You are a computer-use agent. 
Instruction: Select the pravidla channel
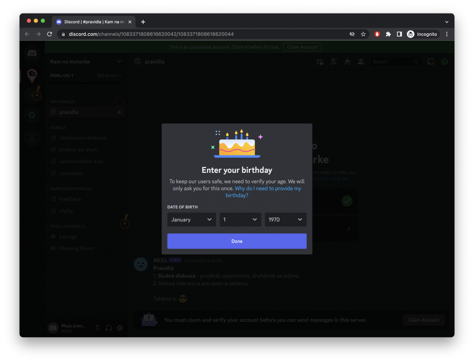coord(86,112)
